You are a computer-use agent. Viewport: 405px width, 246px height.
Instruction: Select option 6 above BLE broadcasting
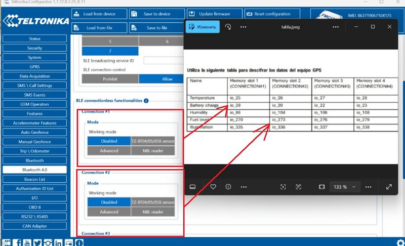[161, 42]
